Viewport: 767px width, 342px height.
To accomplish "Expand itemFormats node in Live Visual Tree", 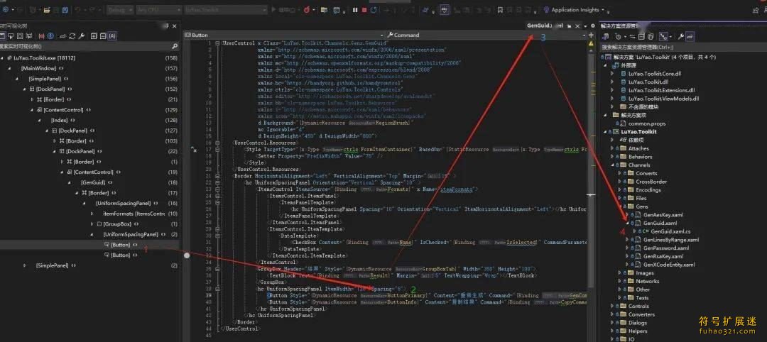I will 92,214.
